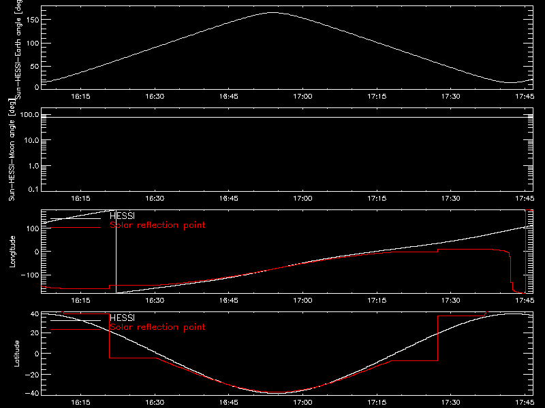Click 40 tick on Latitude axis
This screenshot has height=408, width=545.
point(35,314)
